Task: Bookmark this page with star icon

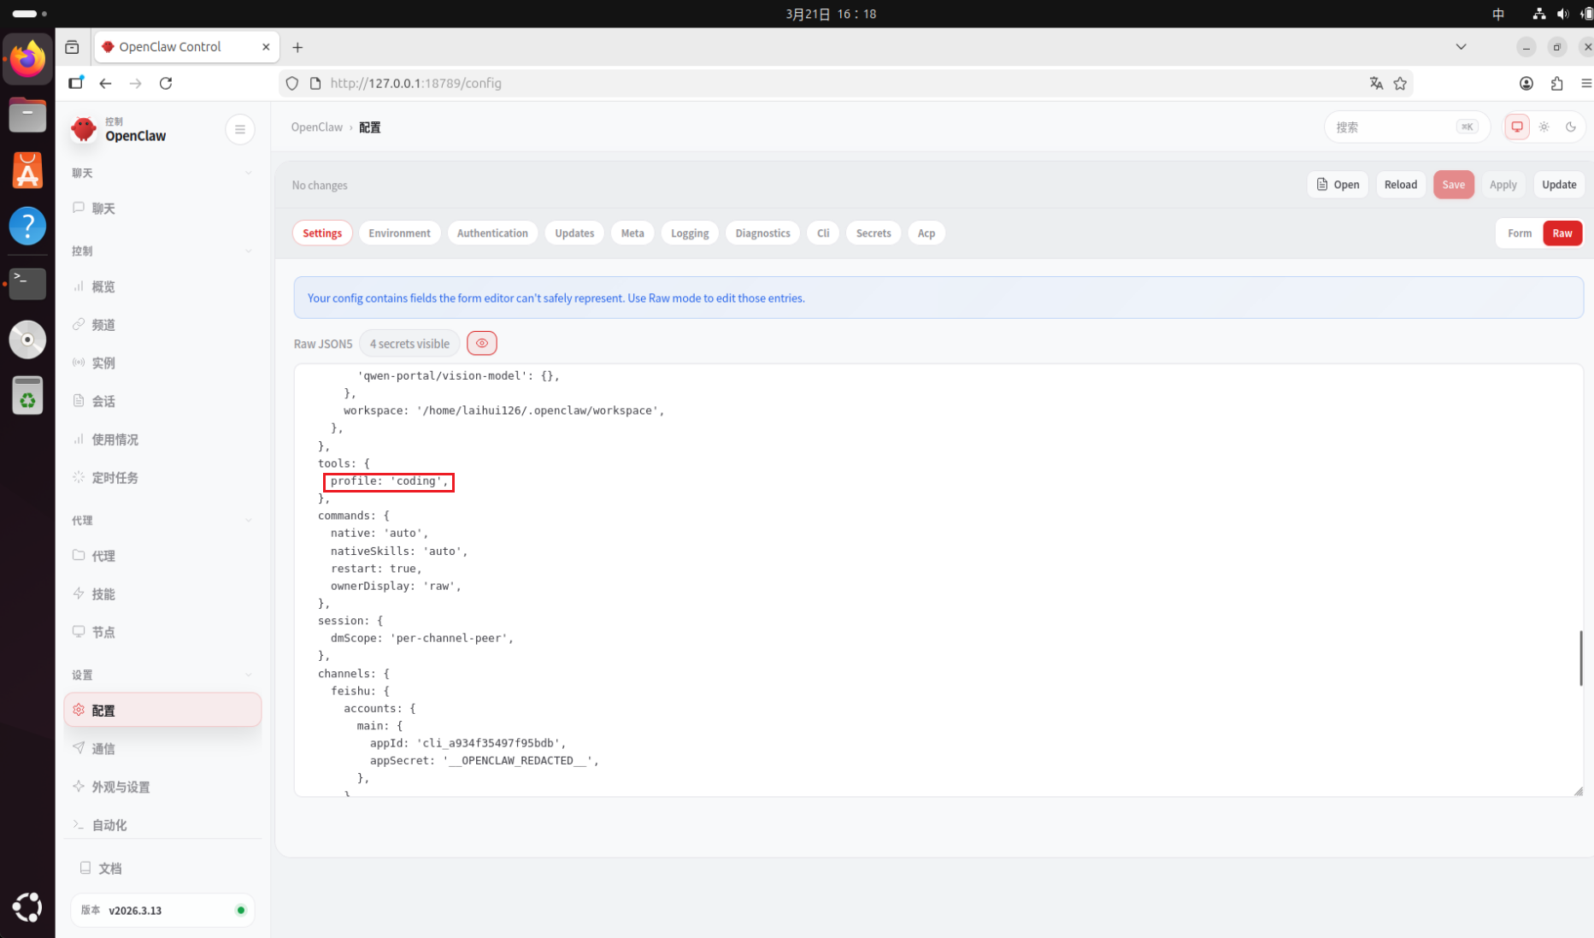Action: pos(1400,84)
